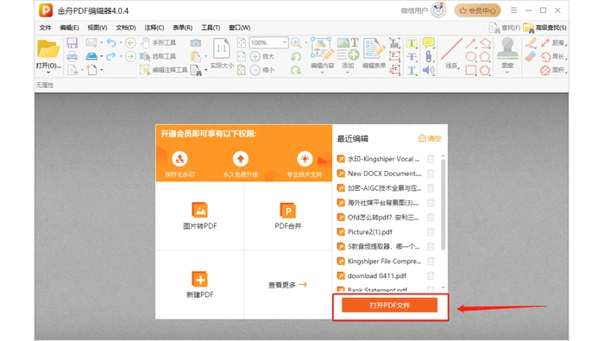Click the 图章 stamp icon
Viewport: 604px width, 341px height.
(507, 49)
